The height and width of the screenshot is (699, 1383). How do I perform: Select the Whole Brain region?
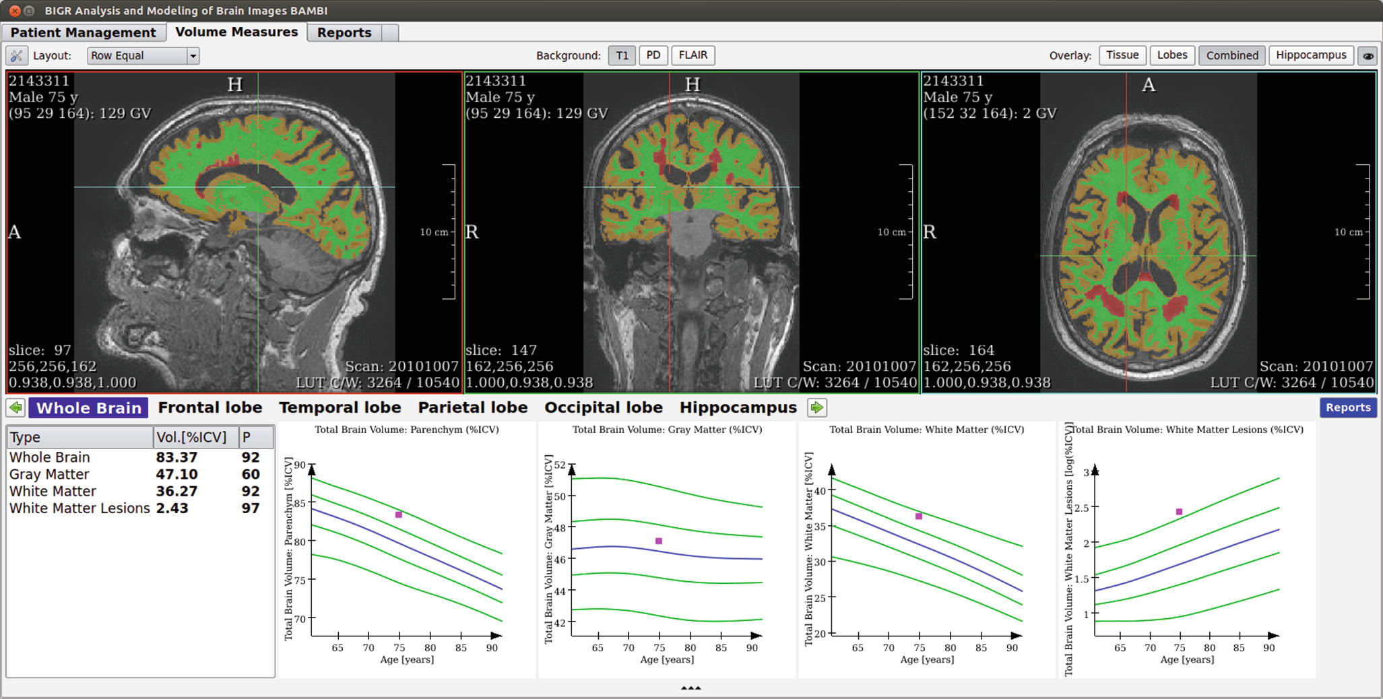pos(88,407)
